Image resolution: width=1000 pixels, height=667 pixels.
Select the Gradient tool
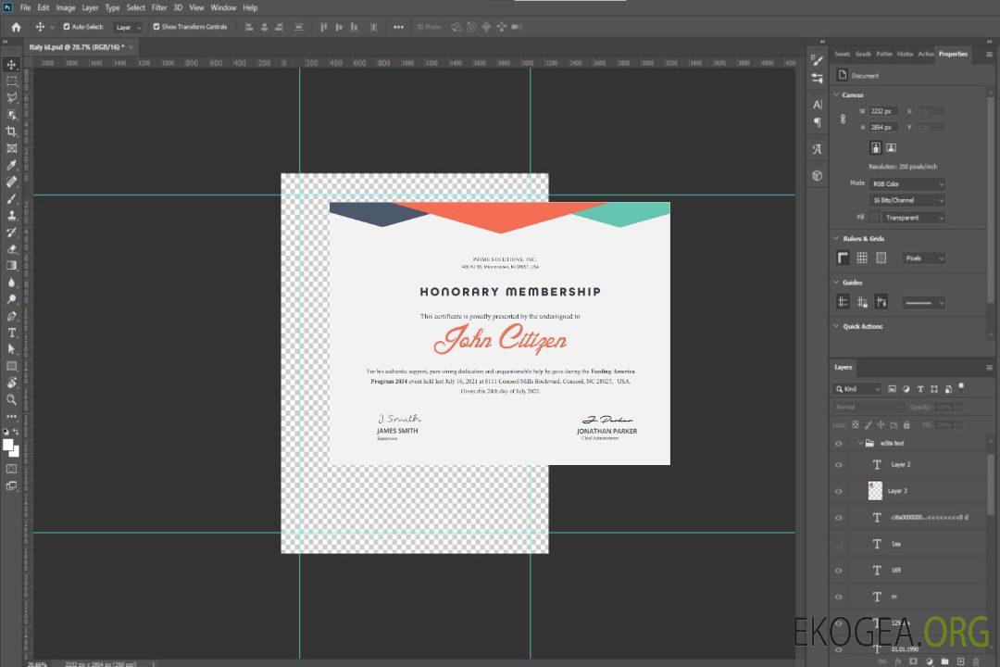(x=11, y=266)
